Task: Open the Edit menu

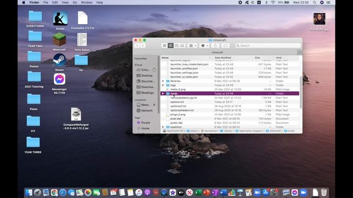Action: tap(55, 2)
